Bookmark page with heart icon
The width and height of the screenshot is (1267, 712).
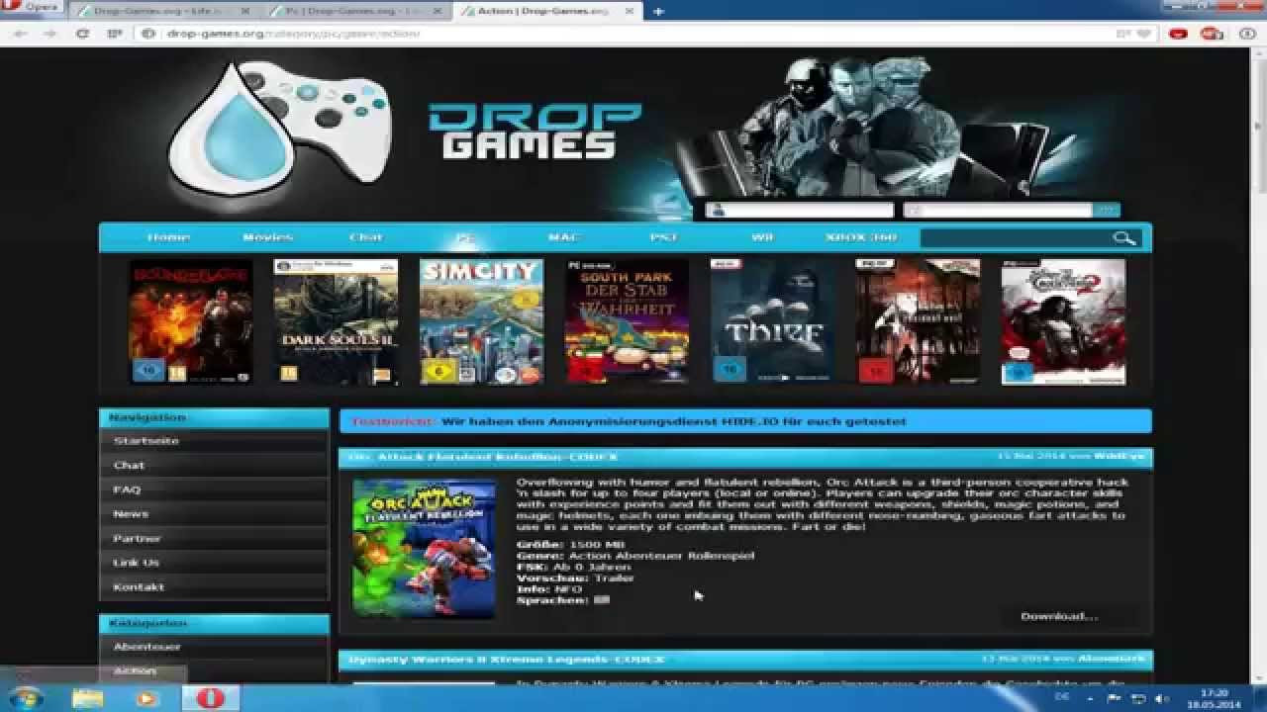pos(1144,33)
